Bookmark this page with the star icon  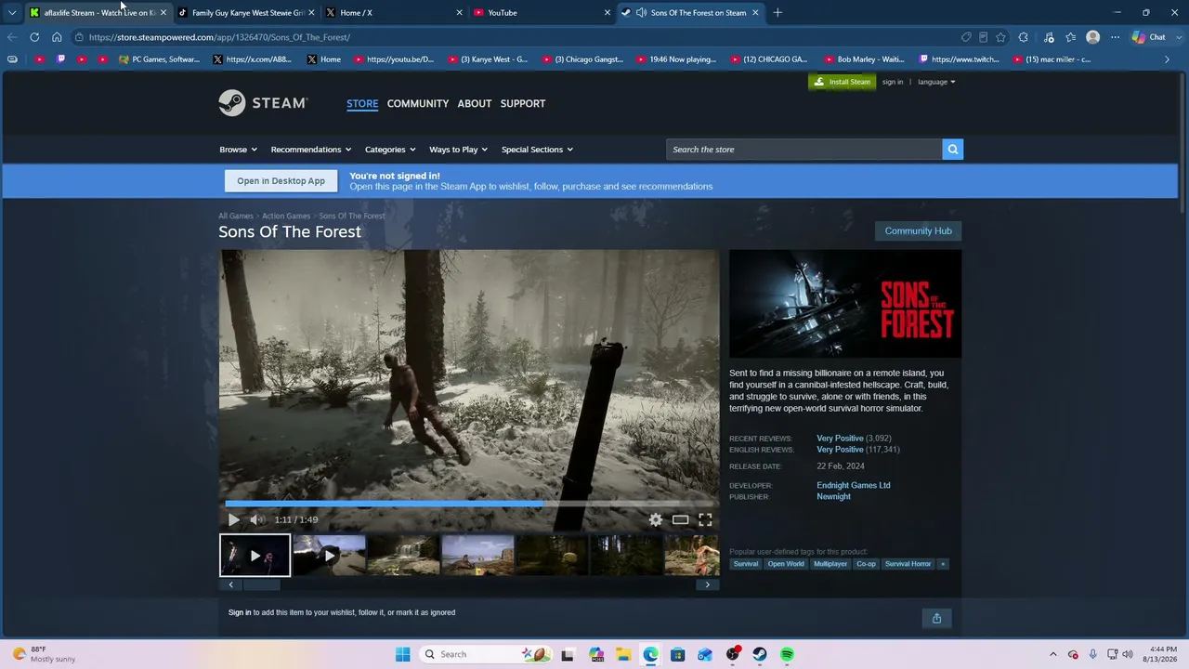pyautogui.click(x=1000, y=37)
